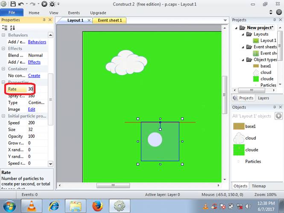The height and width of the screenshot is (213, 284).
Task: Collapse the Behaviors property group
Action: (3, 35)
